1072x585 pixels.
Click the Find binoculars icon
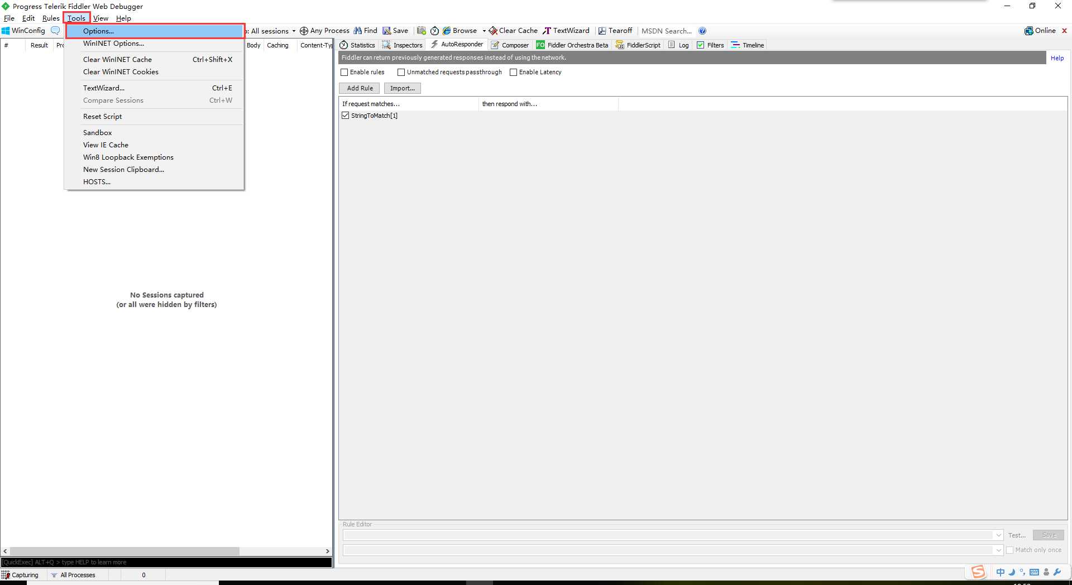coord(357,31)
